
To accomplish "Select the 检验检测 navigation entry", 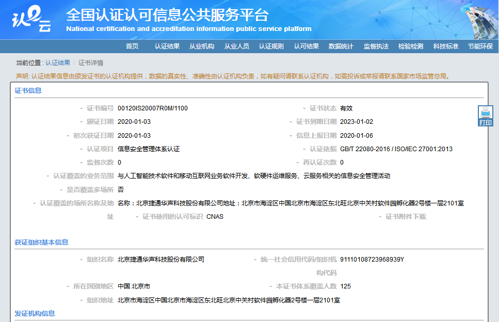I will coord(411,46).
